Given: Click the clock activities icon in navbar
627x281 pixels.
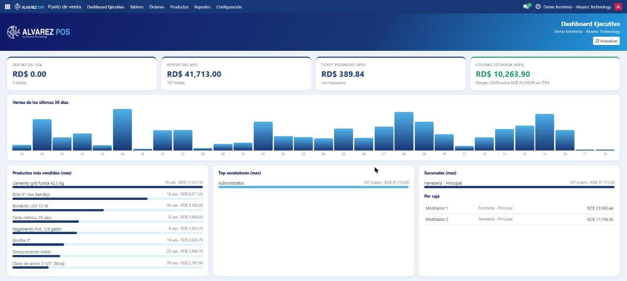Looking at the screenshot, I should [x=538, y=7].
